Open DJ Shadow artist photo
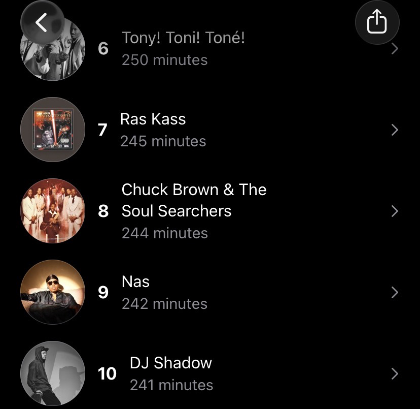Image resolution: width=420 pixels, height=409 pixels. tap(53, 373)
